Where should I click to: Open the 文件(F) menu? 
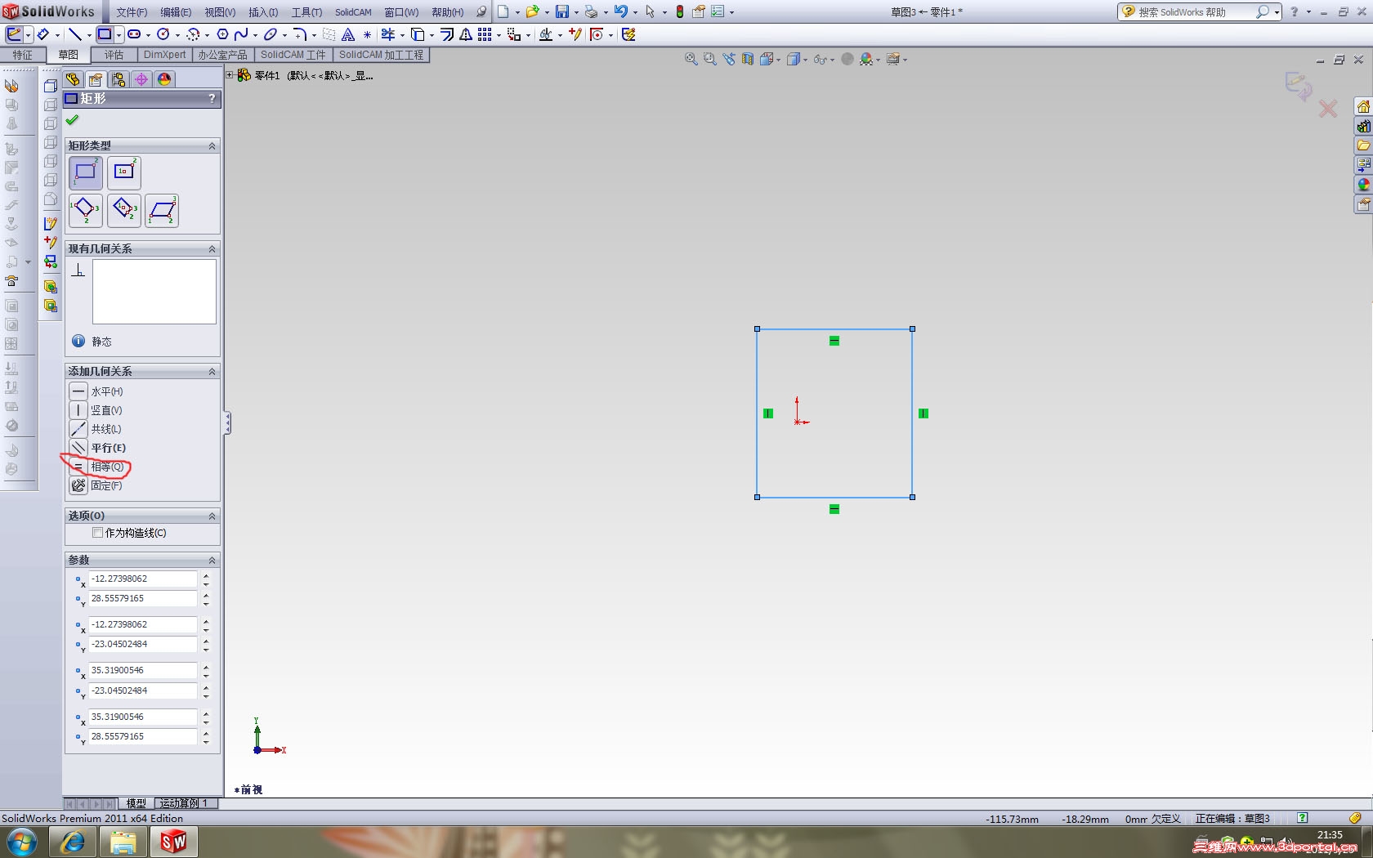pyautogui.click(x=132, y=12)
